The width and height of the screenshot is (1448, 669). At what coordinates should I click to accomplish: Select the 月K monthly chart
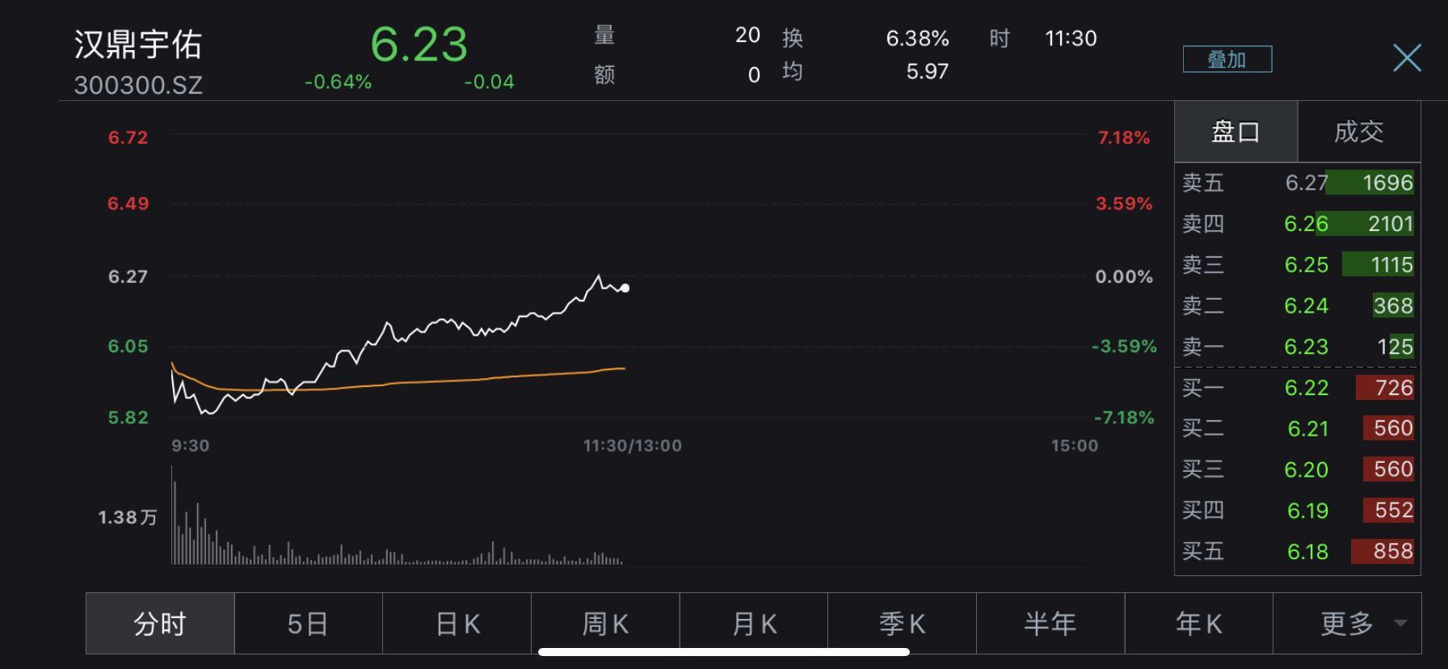click(x=754, y=623)
